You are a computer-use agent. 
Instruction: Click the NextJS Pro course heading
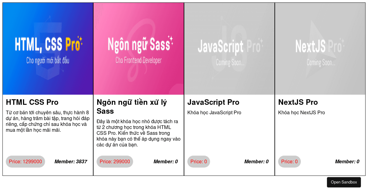[x=298, y=102]
